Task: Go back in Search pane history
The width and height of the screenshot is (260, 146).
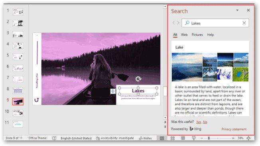Action: [173, 23]
